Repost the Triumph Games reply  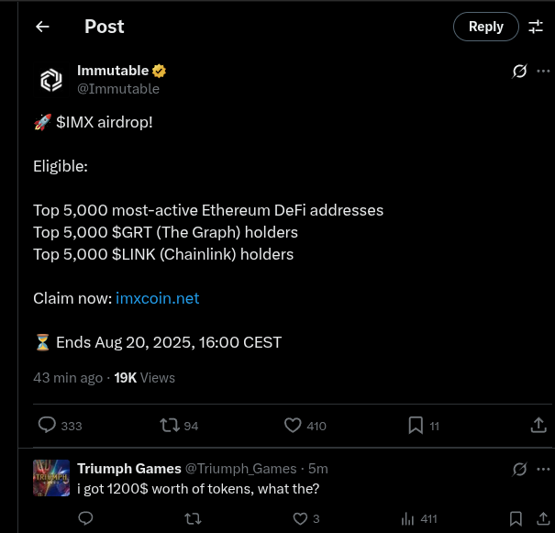tap(193, 519)
